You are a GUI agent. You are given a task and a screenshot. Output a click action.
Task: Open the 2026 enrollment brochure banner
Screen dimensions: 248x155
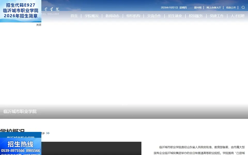coord(21,11)
